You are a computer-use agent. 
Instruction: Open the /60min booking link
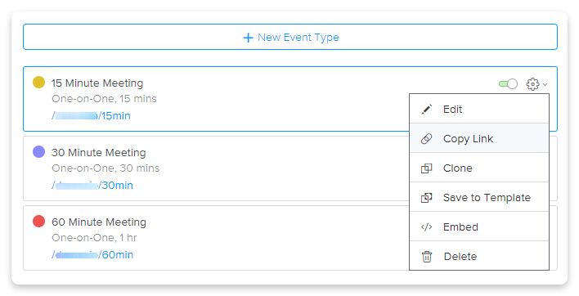(92, 254)
